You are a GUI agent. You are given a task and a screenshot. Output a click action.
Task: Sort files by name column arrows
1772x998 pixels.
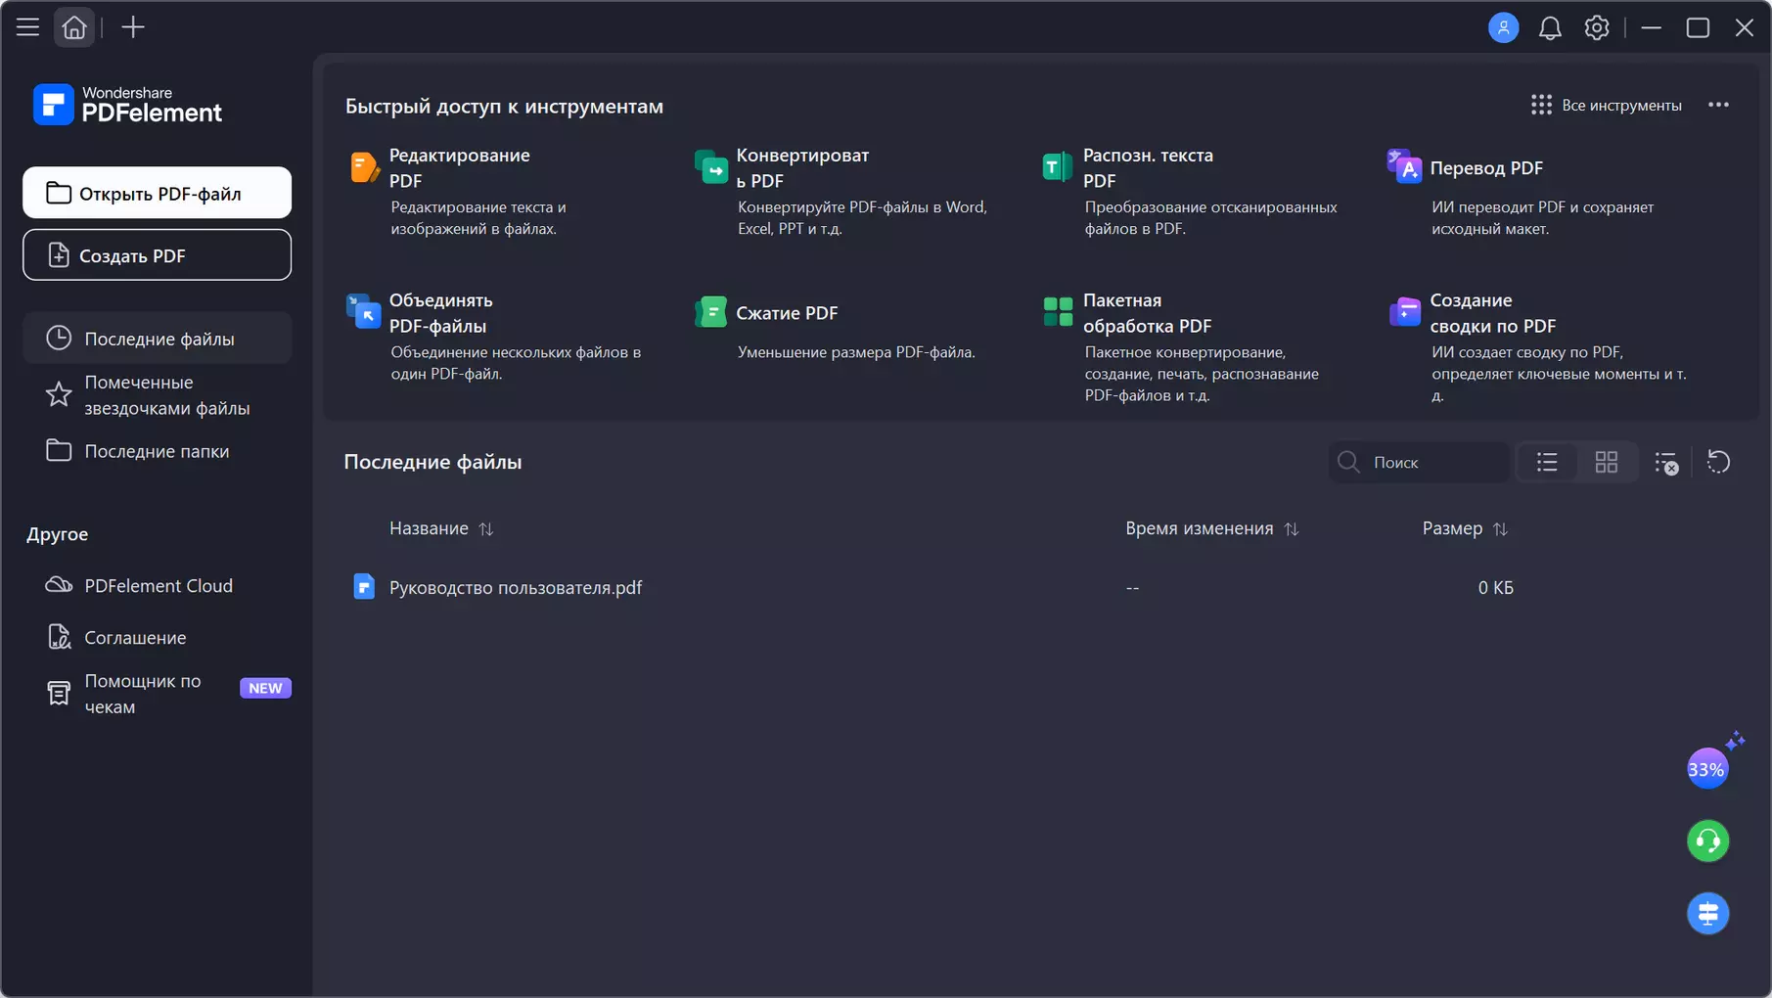[486, 529]
